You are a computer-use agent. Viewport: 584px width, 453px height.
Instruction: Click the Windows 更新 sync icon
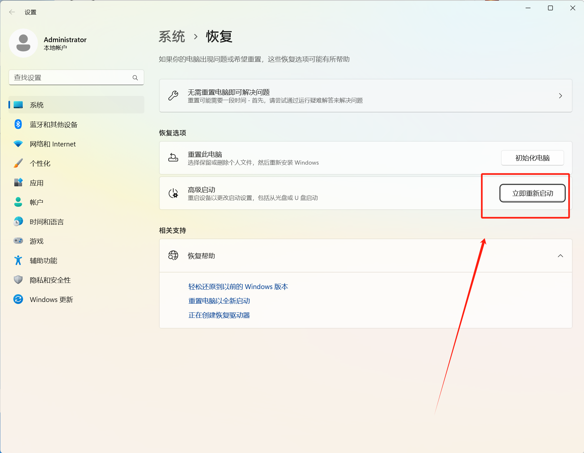click(18, 299)
